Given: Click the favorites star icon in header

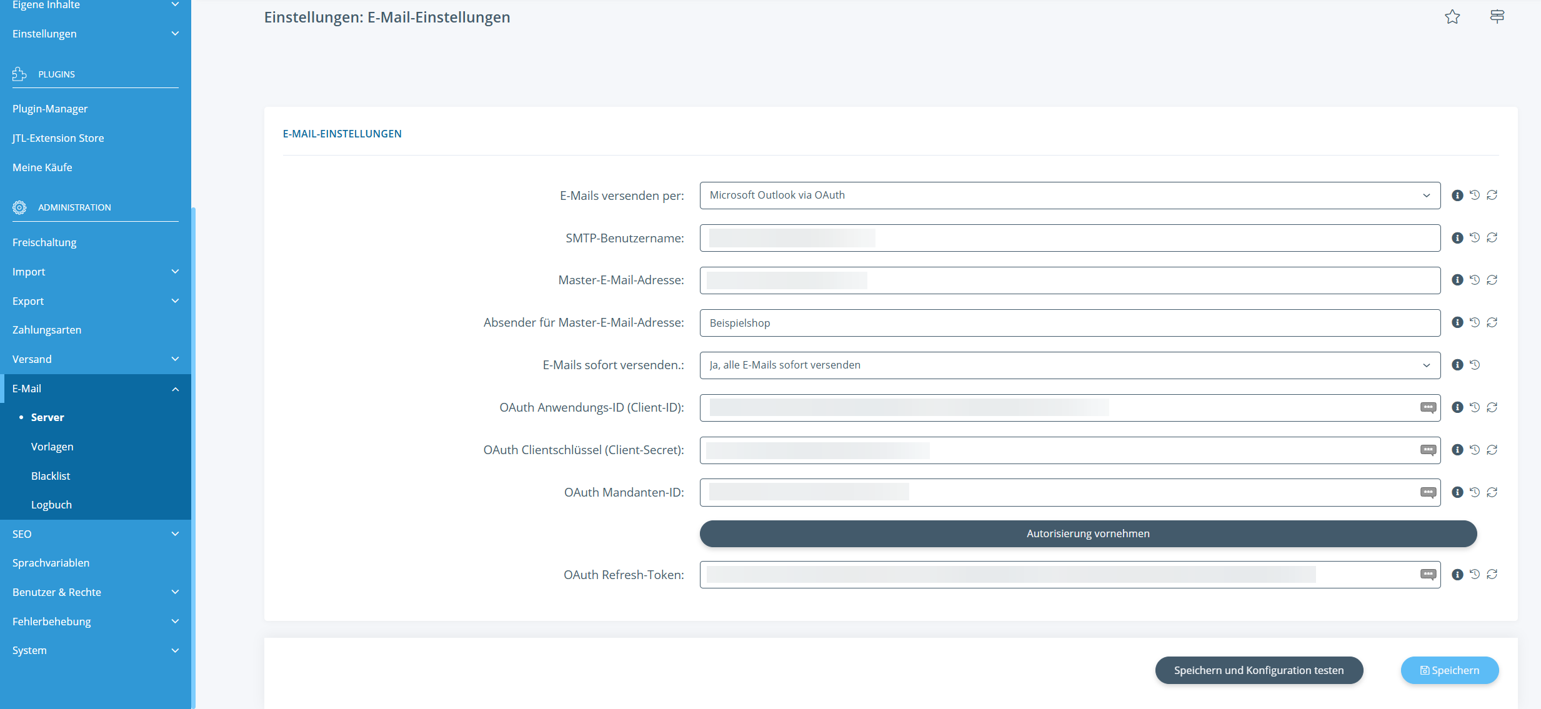Looking at the screenshot, I should coord(1452,17).
